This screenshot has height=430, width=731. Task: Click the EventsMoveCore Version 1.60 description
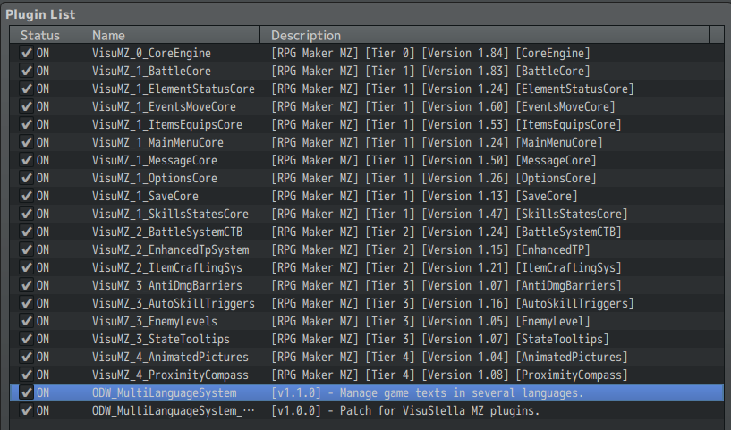pyautogui.click(x=444, y=106)
